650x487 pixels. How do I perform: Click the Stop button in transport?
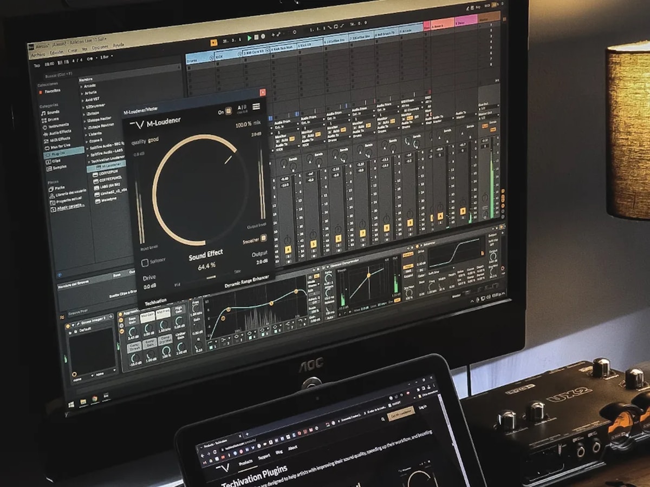point(256,37)
